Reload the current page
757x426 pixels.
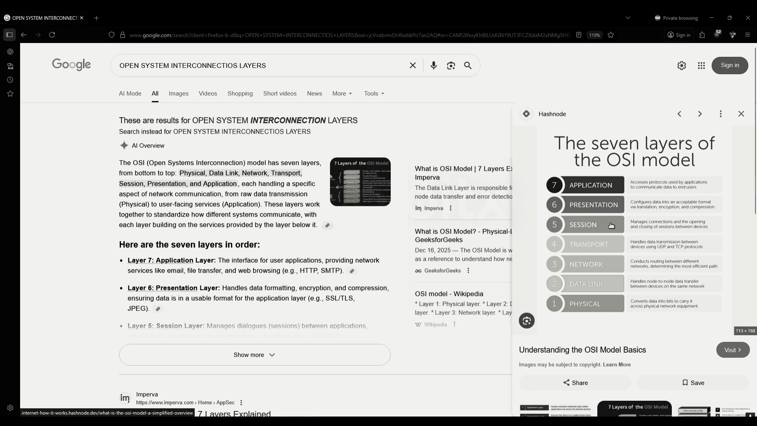pyautogui.click(x=52, y=35)
